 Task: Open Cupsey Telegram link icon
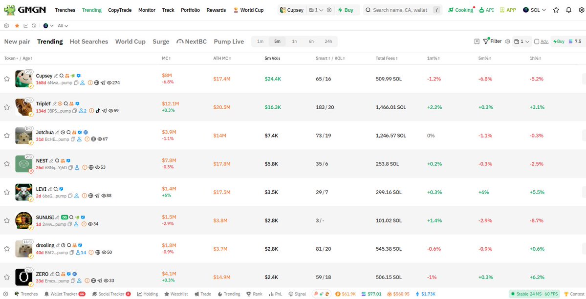(103, 83)
